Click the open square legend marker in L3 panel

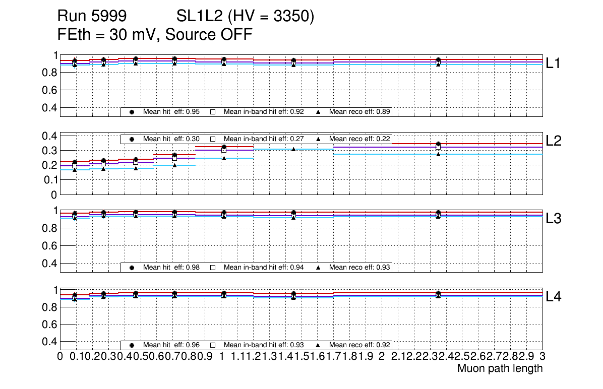pos(213,268)
